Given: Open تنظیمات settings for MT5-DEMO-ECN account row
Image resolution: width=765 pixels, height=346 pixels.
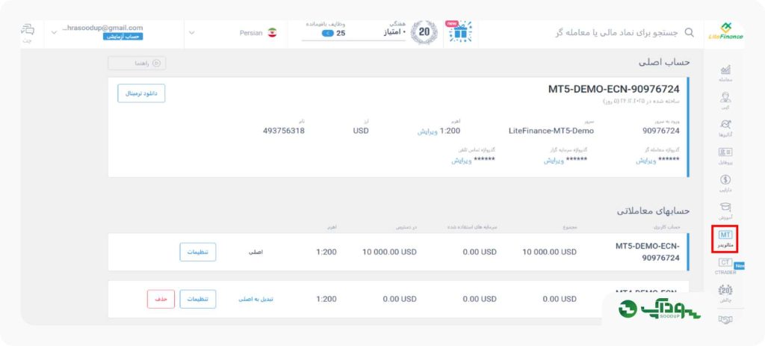Looking at the screenshot, I should click(x=197, y=252).
